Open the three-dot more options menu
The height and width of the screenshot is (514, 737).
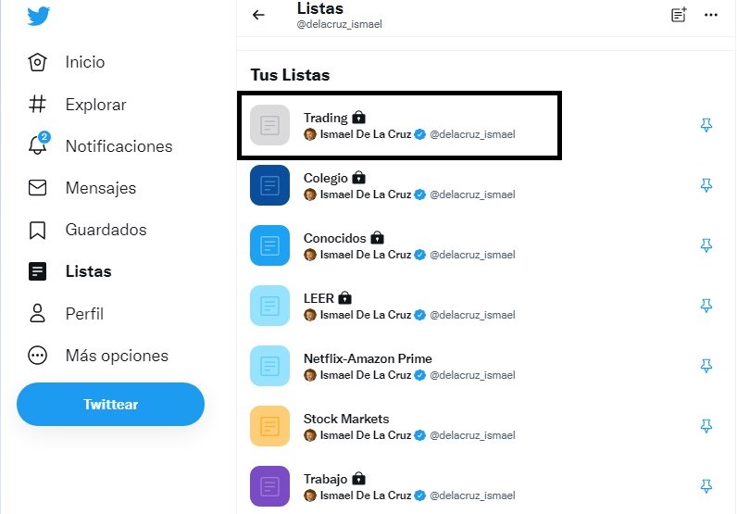(x=711, y=15)
